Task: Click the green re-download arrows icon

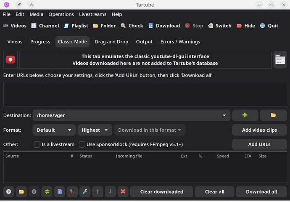Action: click(x=47, y=191)
